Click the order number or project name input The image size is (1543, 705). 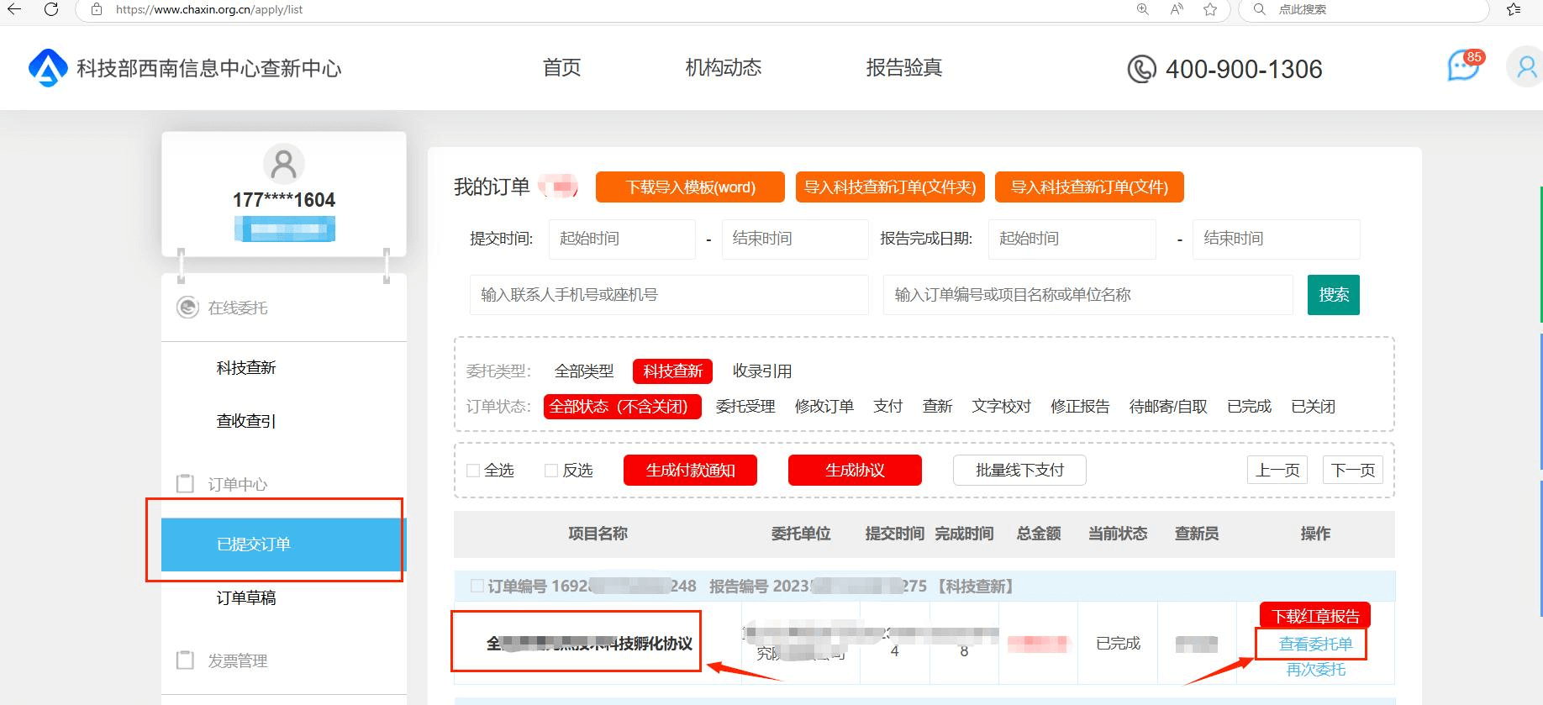(x=1087, y=295)
